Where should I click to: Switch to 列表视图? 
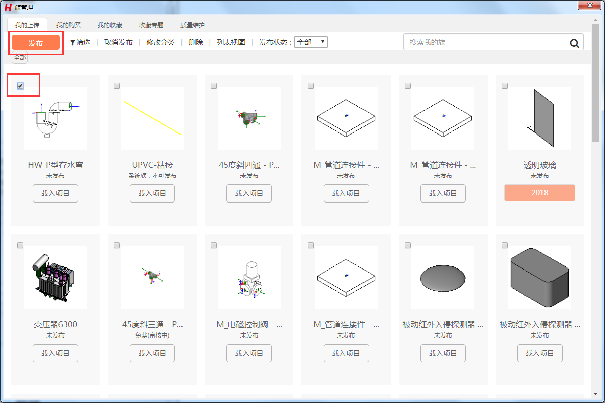click(231, 42)
